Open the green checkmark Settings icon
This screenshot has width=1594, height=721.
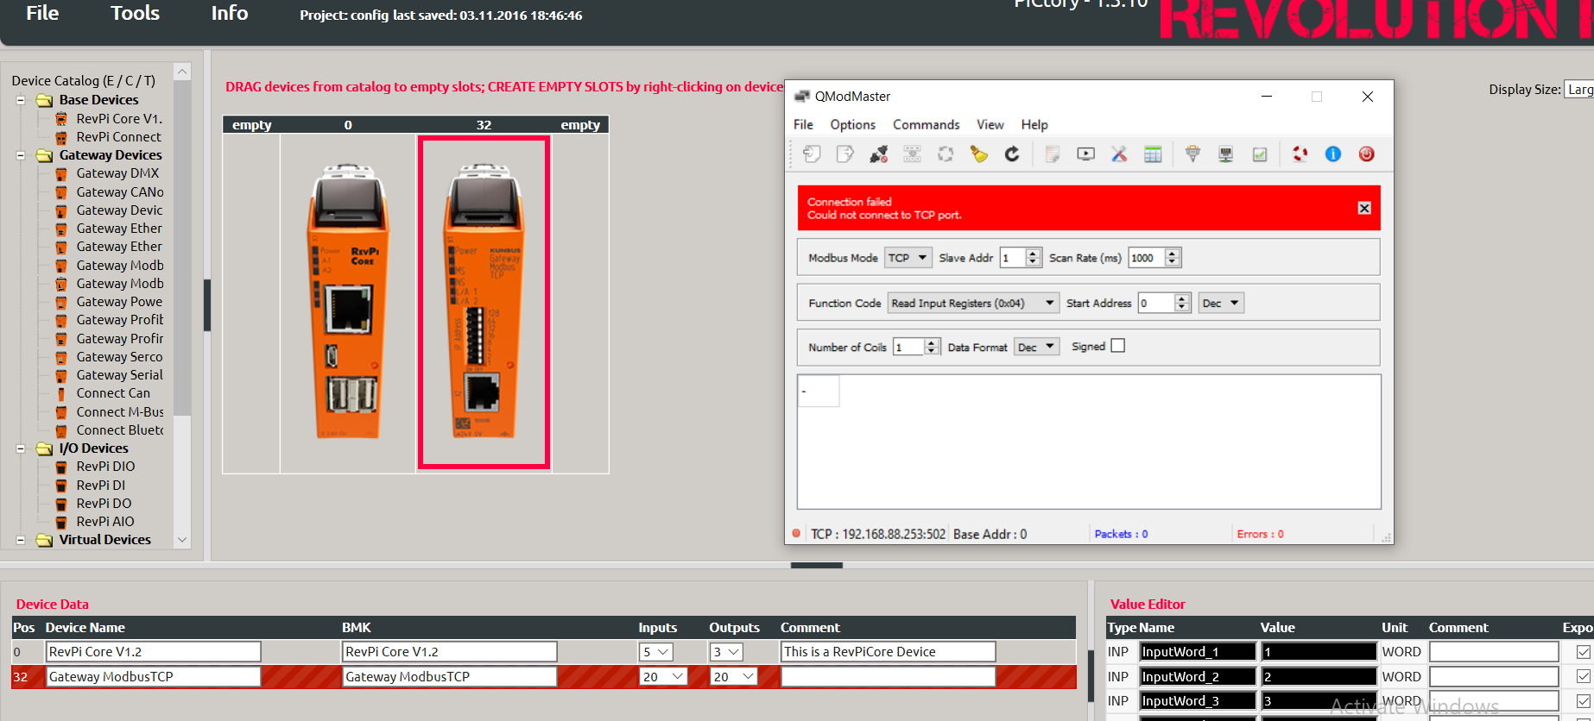pyautogui.click(x=1260, y=154)
